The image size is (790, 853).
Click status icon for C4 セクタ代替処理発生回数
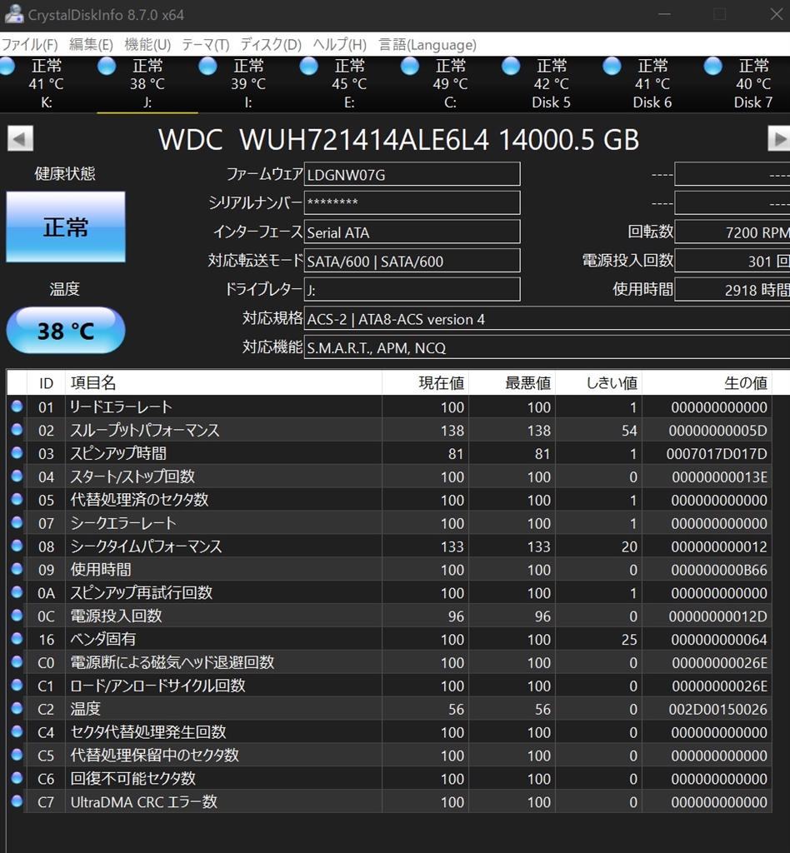click(x=17, y=731)
